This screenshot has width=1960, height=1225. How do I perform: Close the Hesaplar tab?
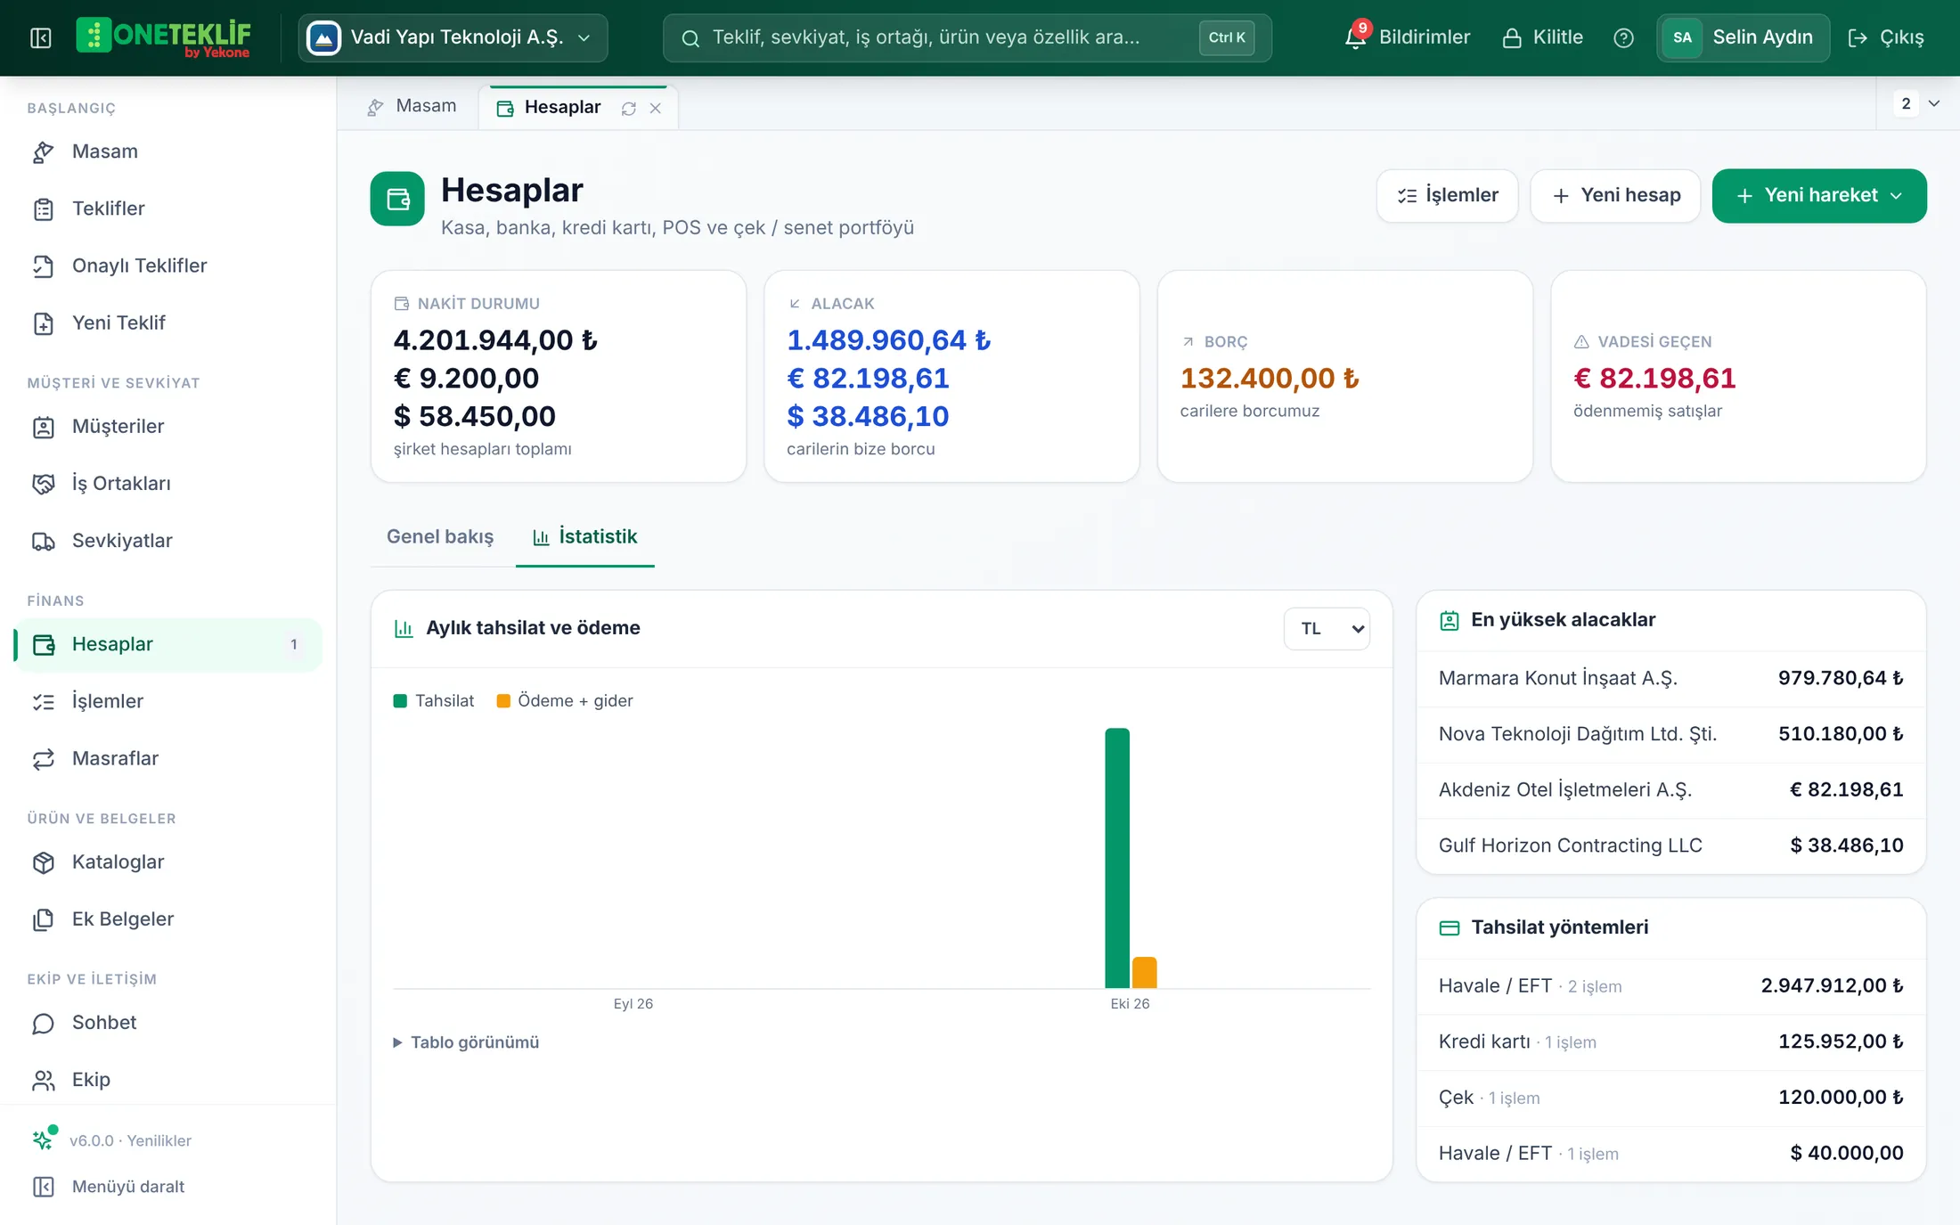(x=656, y=108)
